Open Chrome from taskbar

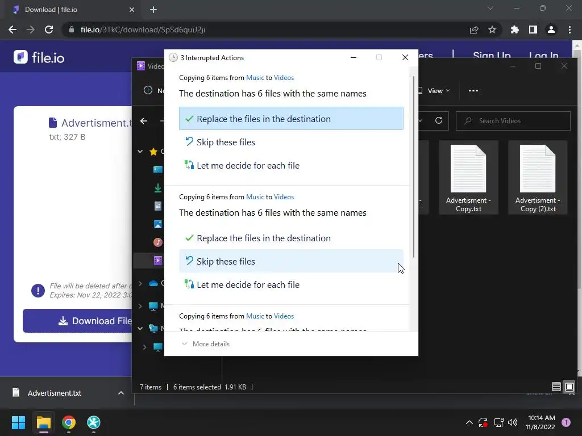(x=69, y=422)
